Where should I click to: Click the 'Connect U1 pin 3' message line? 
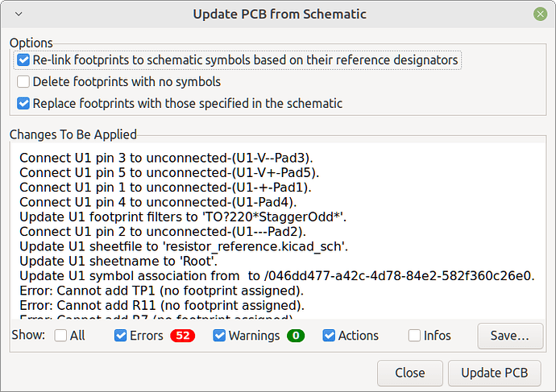pyautogui.click(x=165, y=158)
